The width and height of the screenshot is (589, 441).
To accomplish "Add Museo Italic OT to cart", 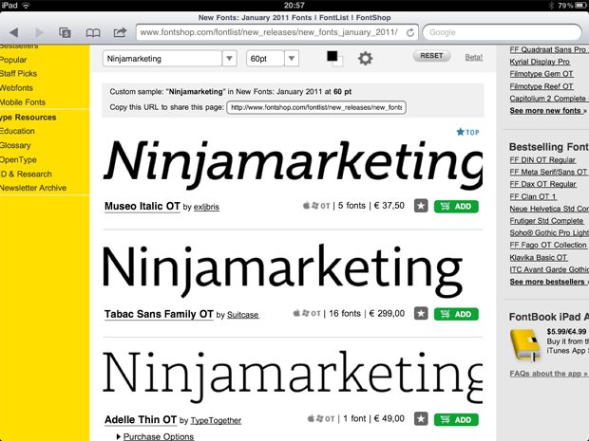I will [x=456, y=206].
